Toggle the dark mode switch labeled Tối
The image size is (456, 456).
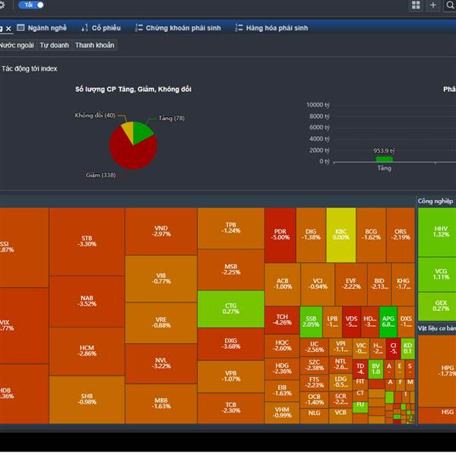[31, 5]
